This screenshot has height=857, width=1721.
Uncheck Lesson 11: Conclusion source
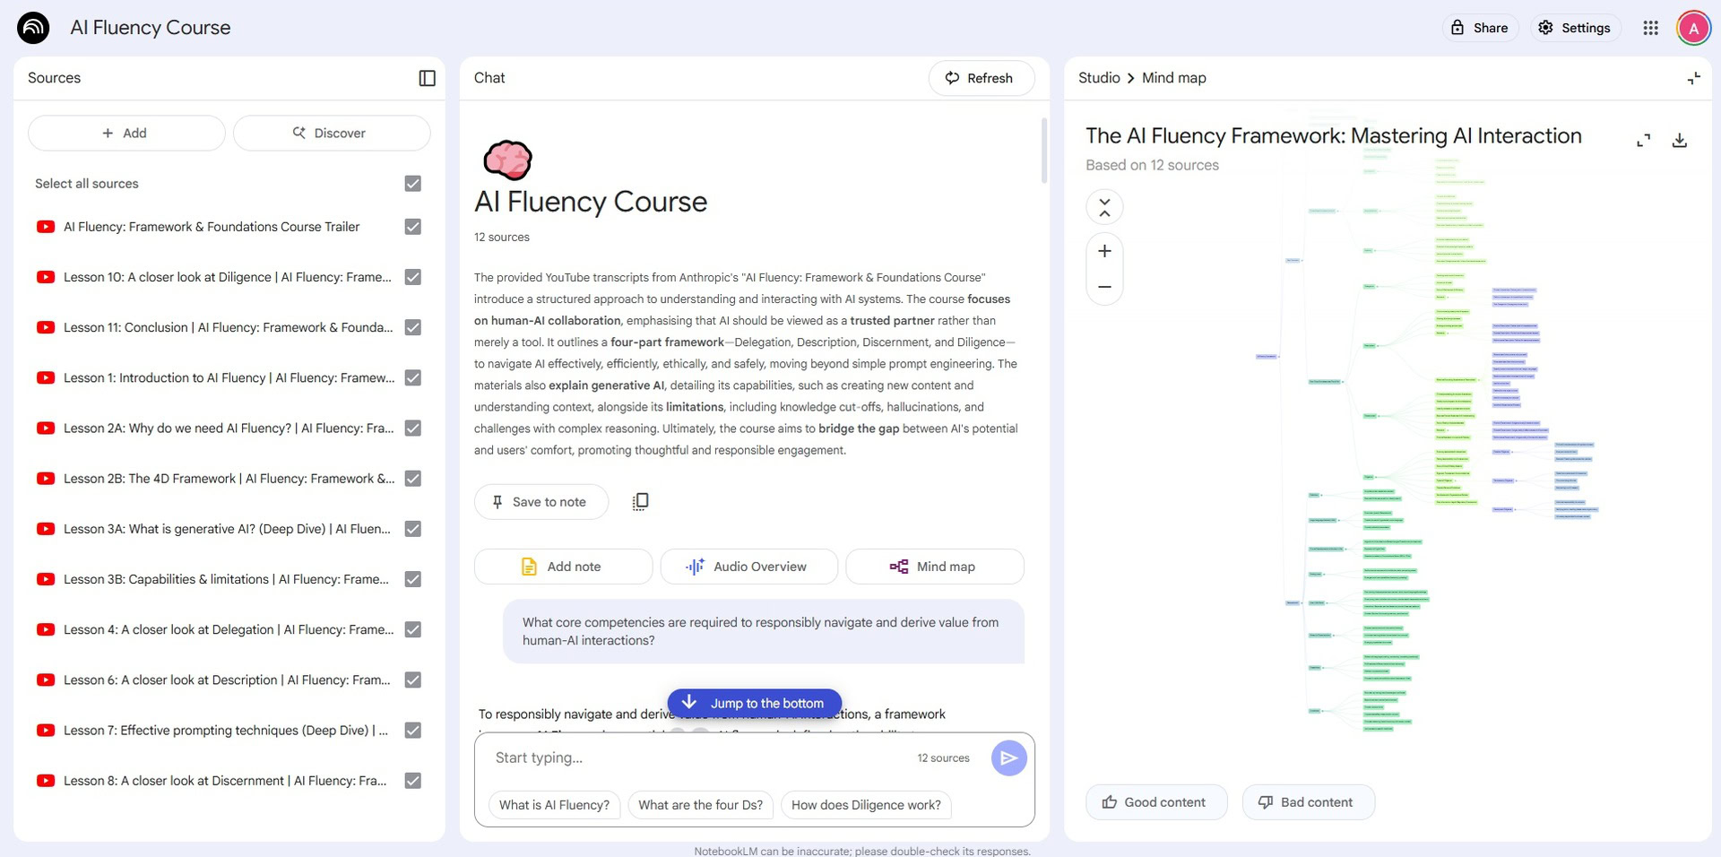tap(412, 328)
